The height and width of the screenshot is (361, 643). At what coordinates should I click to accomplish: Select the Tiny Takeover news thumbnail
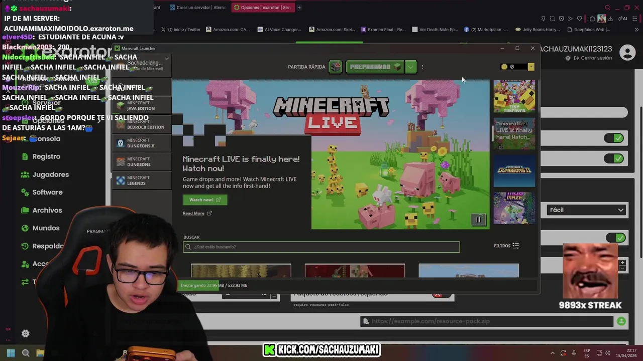[x=514, y=96]
